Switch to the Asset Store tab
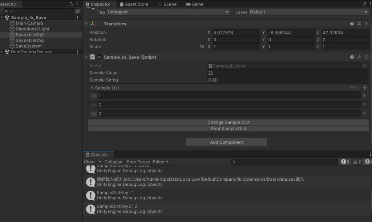 [x=134, y=4]
